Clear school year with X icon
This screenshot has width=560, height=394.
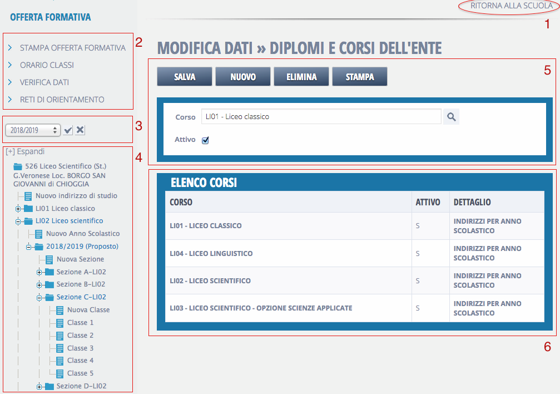point(80,130)
